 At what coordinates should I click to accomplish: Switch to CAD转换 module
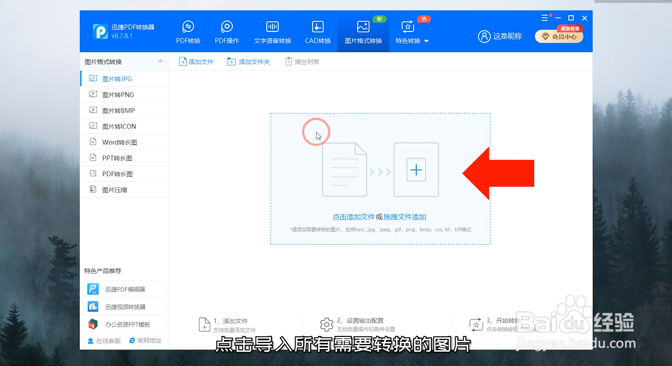coord(318,31)
